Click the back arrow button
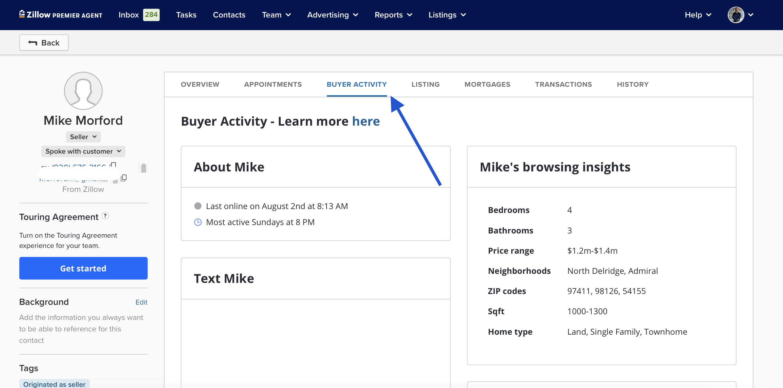Viewport: 783px width, 388px height. point(44,42)
